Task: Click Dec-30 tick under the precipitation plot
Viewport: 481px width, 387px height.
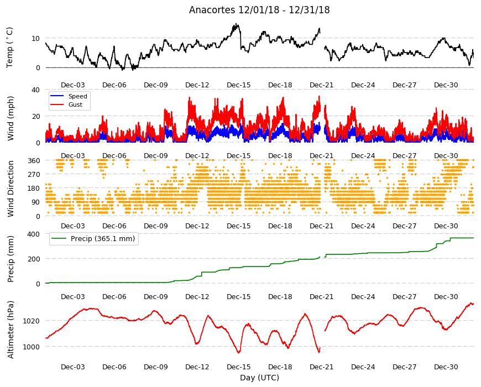Action: pyautogui.click(x=446, y=296)
